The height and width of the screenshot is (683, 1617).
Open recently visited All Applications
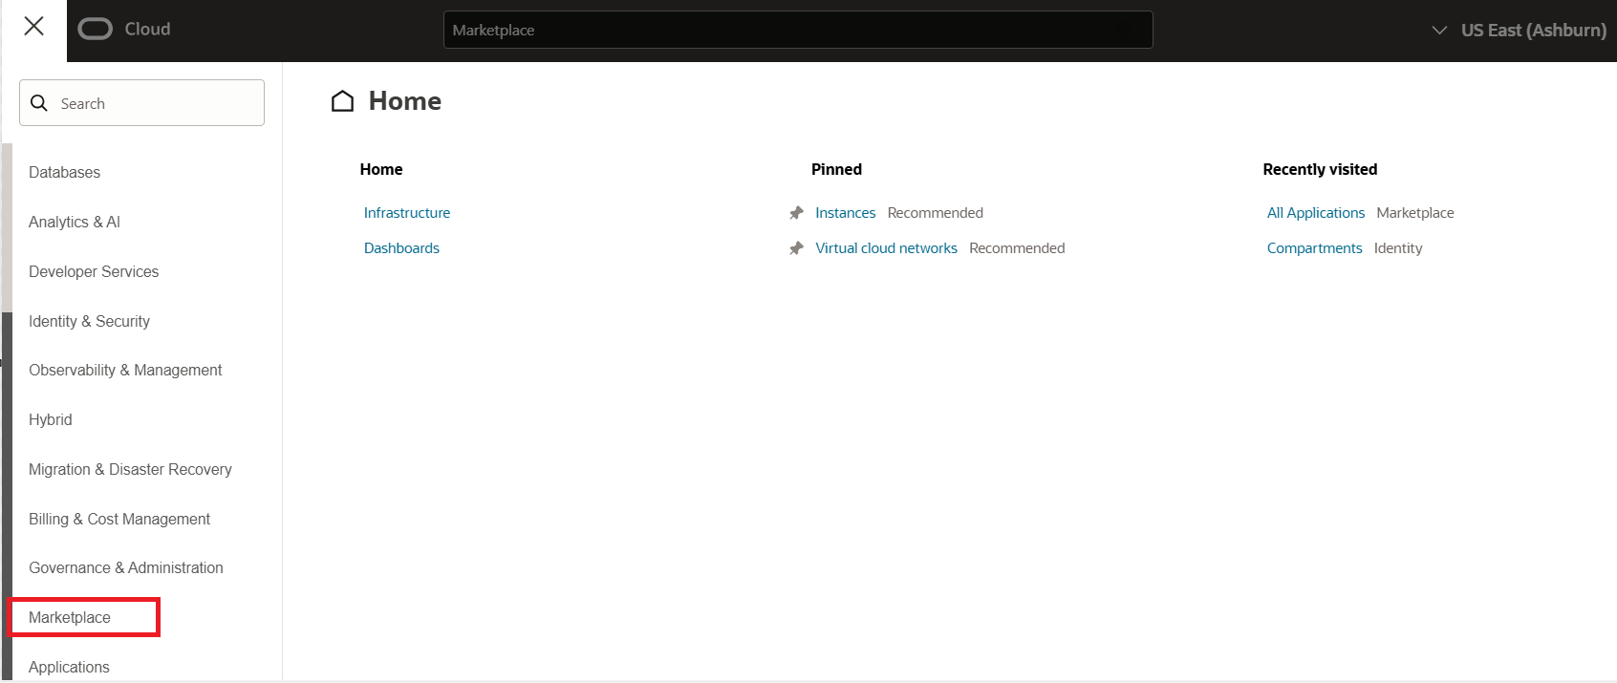click(1316, 213)
